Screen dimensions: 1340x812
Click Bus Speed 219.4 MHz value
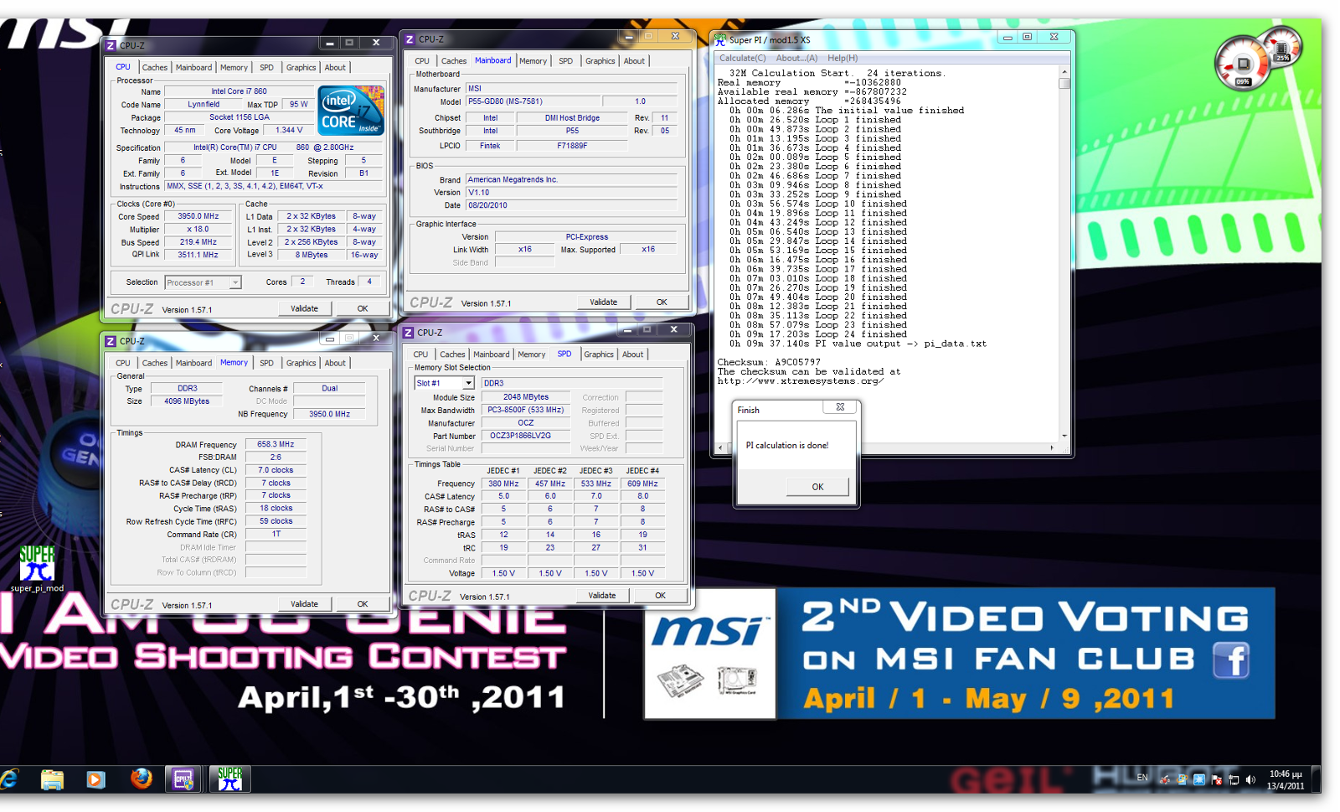coord(198,242)
